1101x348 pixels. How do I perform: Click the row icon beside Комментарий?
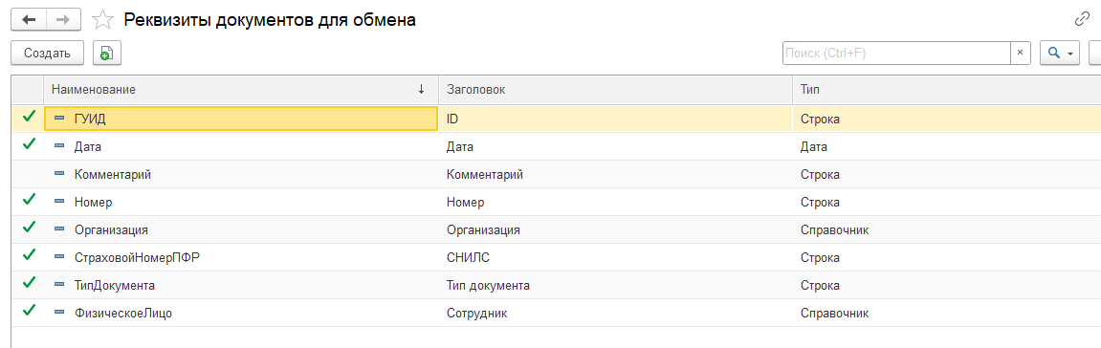click(x=59, y=174)
